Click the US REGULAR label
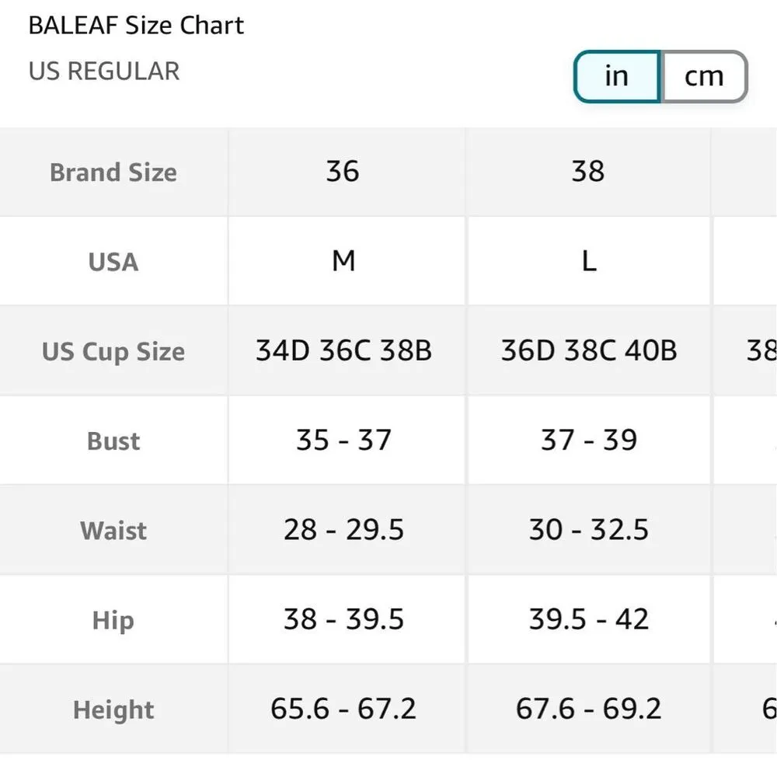Screen dimensions: 777x777 pos(103,71)
